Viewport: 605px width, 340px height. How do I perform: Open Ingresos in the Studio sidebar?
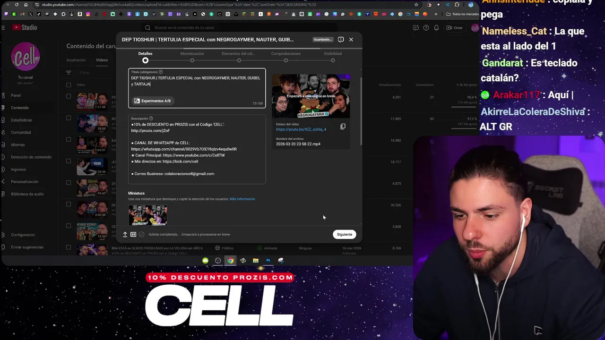18,169
